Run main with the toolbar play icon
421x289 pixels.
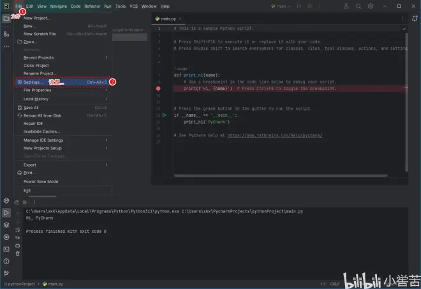tap(299, 6)
